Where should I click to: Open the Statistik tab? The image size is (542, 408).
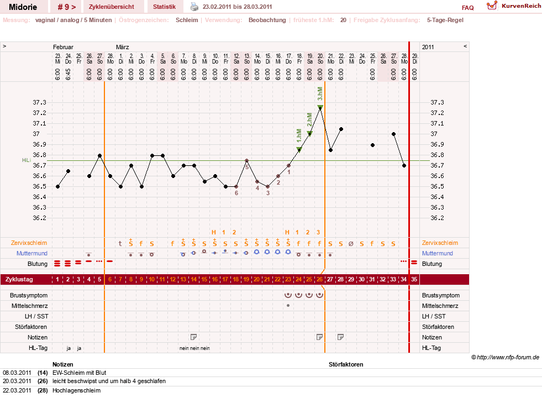pos(164,7)
